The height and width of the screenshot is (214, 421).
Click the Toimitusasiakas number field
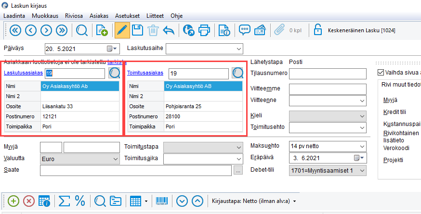[198, 74]
